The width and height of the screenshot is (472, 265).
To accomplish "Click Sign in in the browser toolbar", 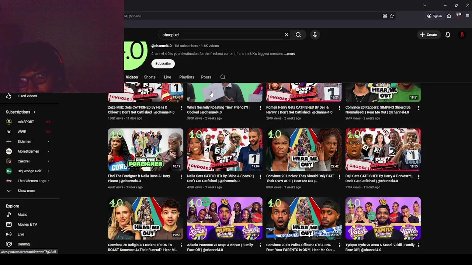I will (x=434, y=16).
